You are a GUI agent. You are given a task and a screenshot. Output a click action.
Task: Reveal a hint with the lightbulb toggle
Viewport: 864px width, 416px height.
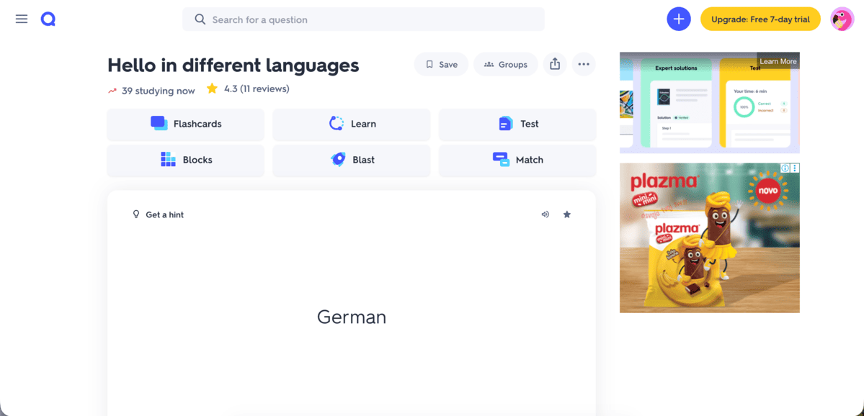pos(158,214)
